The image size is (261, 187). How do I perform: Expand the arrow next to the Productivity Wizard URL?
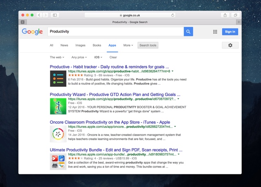click(x=178, y=99)
